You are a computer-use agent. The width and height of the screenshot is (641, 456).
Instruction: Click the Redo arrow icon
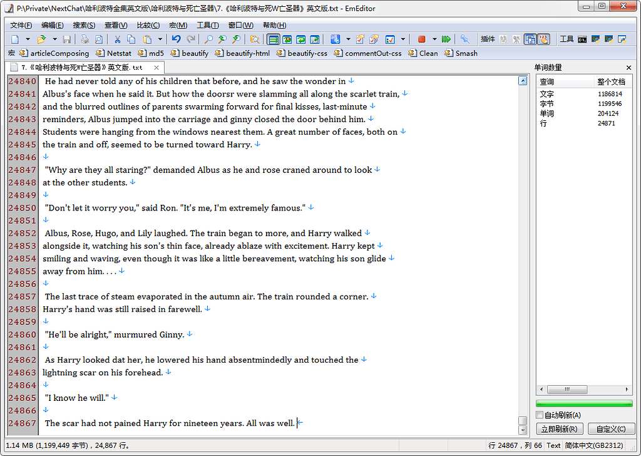coord(190,39)
